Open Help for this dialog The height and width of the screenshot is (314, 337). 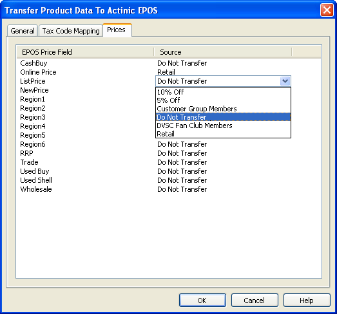click(307, 300)
